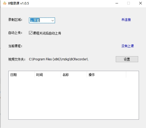The width and height of the screenshot is (146, 128).
Task: Open video folder 设置 button
Action: pos(127,59)
